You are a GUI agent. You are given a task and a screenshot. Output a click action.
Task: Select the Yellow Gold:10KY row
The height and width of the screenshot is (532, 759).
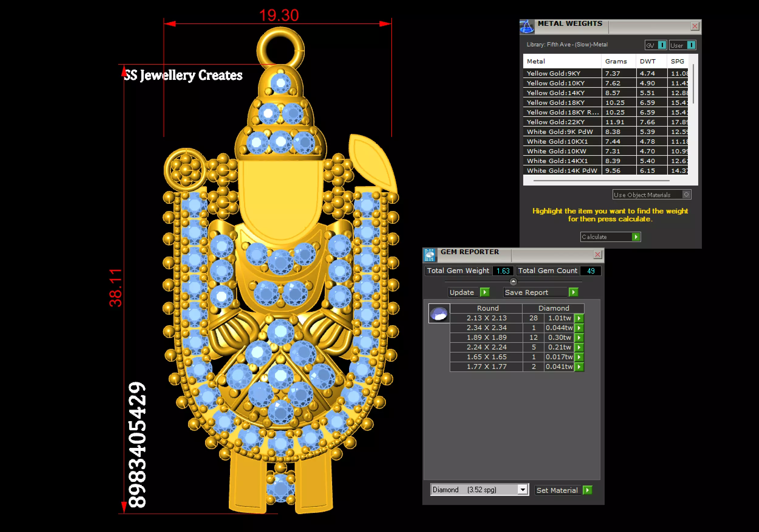tap(606, 83)
